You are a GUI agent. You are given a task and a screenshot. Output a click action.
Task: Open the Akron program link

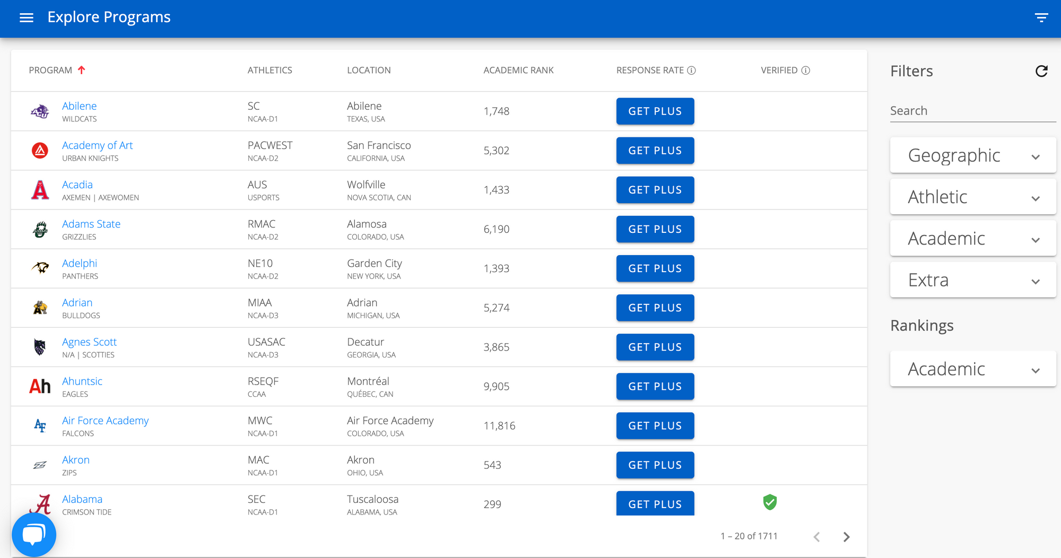click(x=76, y=460)
